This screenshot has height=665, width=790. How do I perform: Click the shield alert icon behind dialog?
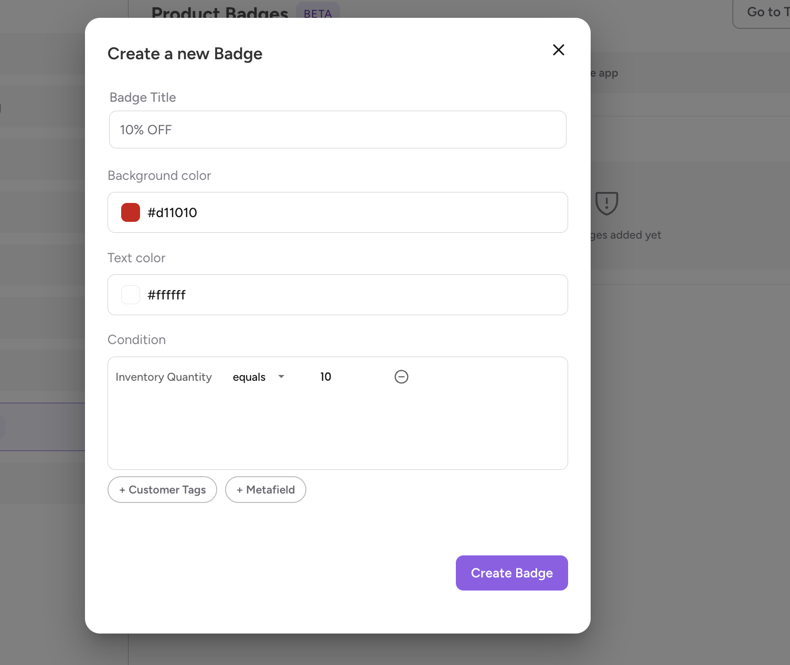607,203
